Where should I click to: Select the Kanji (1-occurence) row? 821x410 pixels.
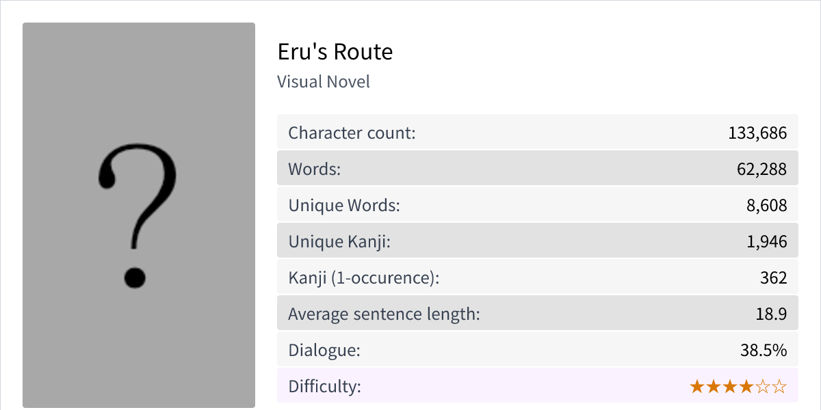point(537,277)
